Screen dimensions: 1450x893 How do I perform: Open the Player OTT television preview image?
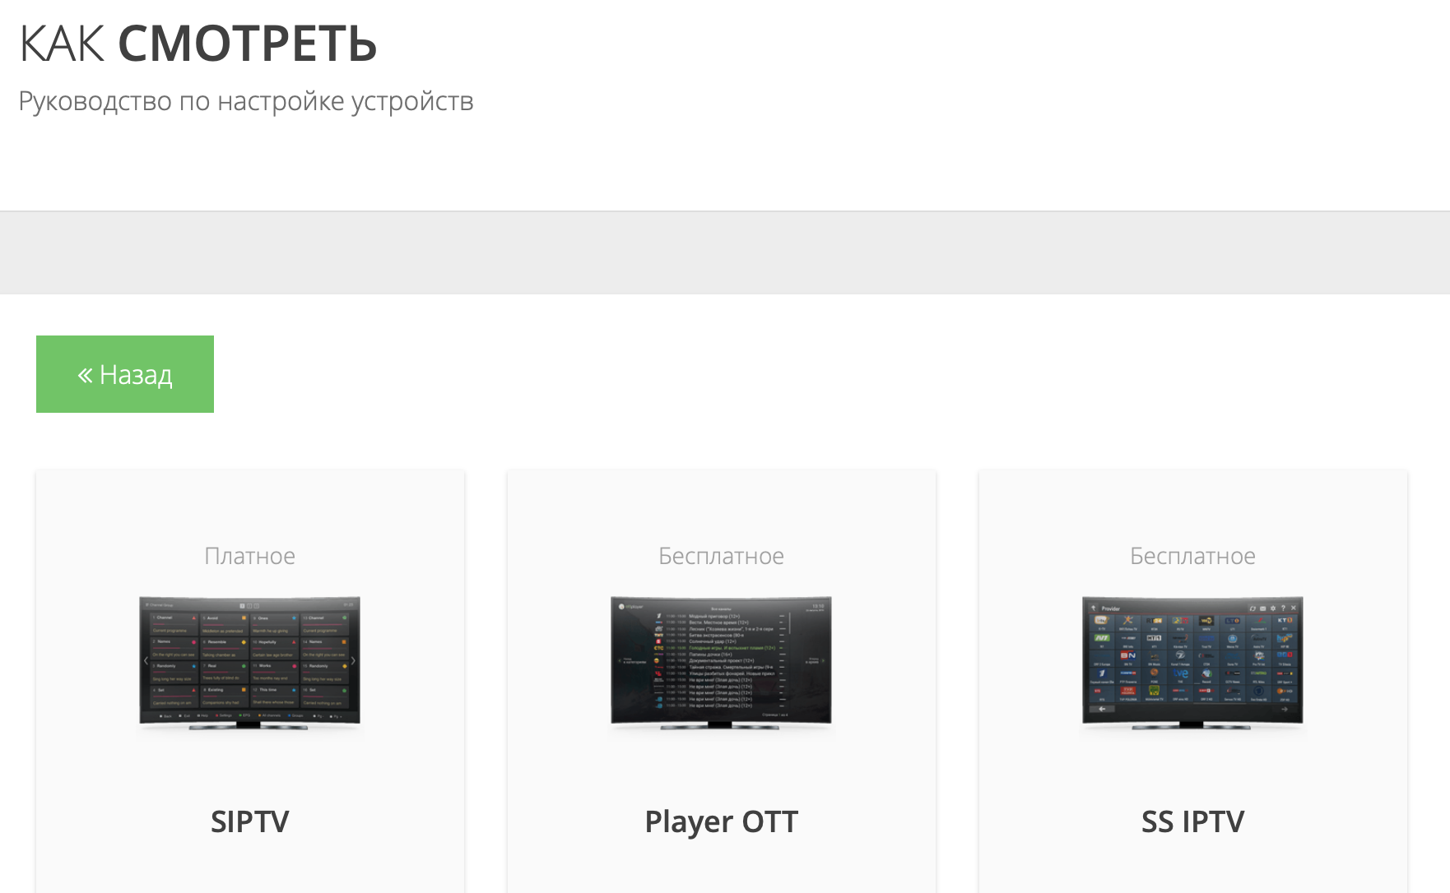(x=721, y=662)
